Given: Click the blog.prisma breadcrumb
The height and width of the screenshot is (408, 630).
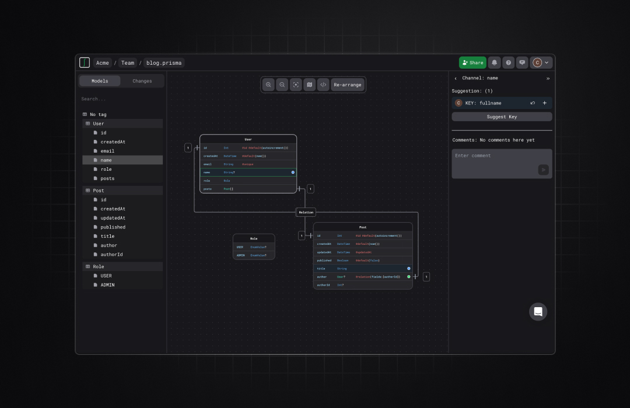Looking at the screenshot, I should point(164,62).
